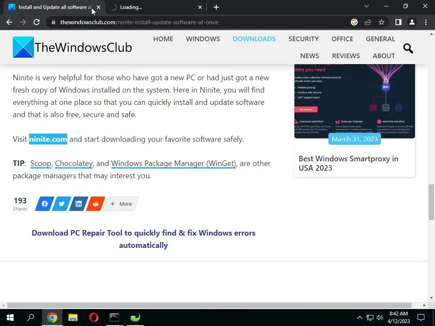Open Chrome three-dot menu
The width and height of the screenshot is (435, 326).
click(426, 22)
